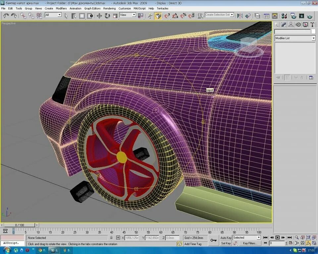Open the Modifiers menu

(61, 8)
